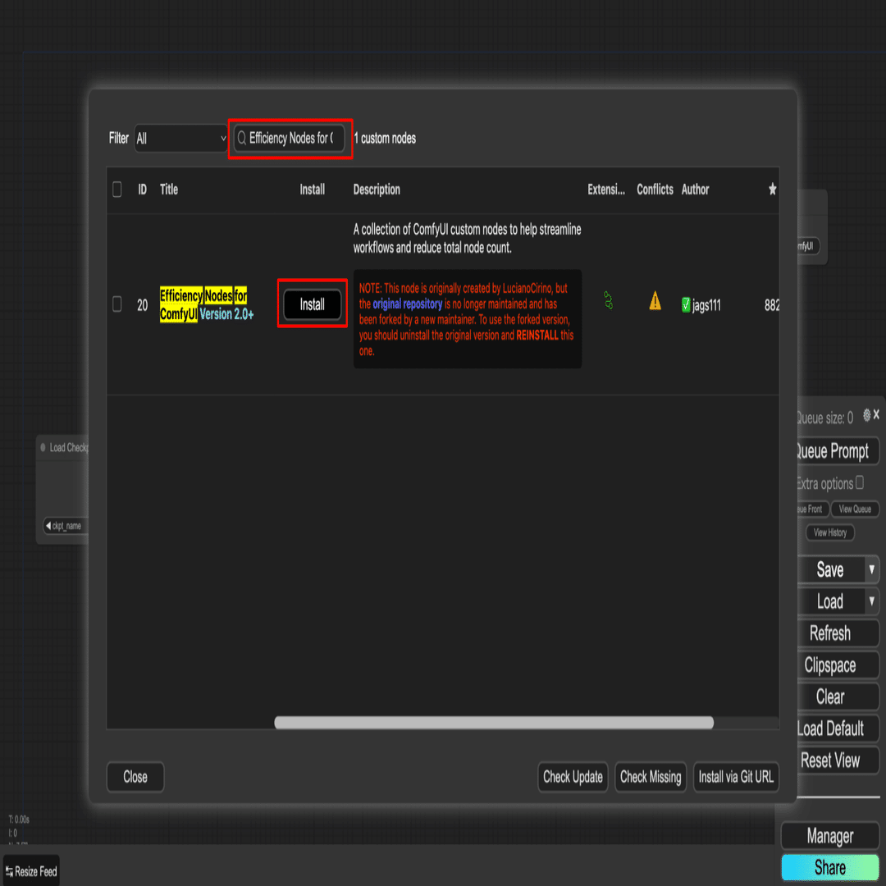Click the ID cell with value 20
Viewport: 886px width, 886px height.
pyautogui.click(x=143, y=306)
